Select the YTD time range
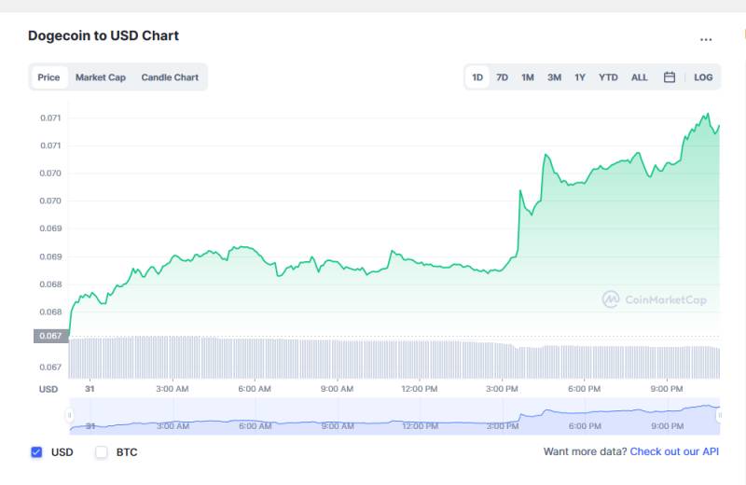This screenshot has width=746, height=485. [608, 77]
